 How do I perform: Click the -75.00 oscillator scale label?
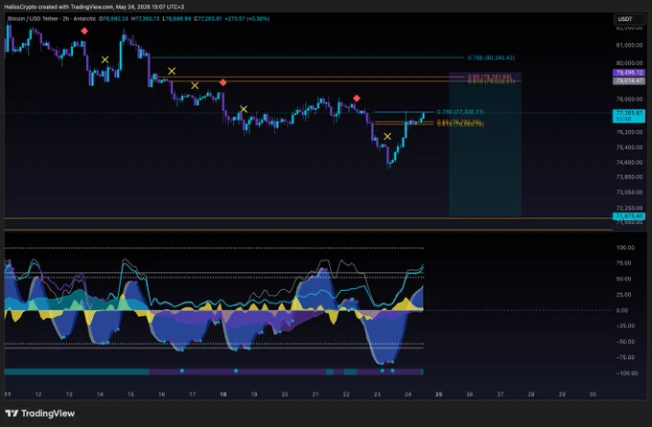626,357
